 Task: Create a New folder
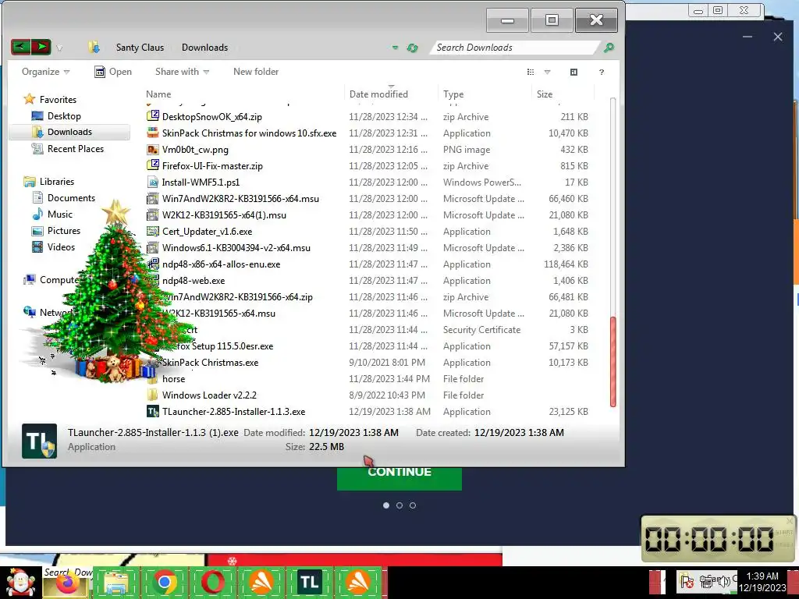(256, 72)
